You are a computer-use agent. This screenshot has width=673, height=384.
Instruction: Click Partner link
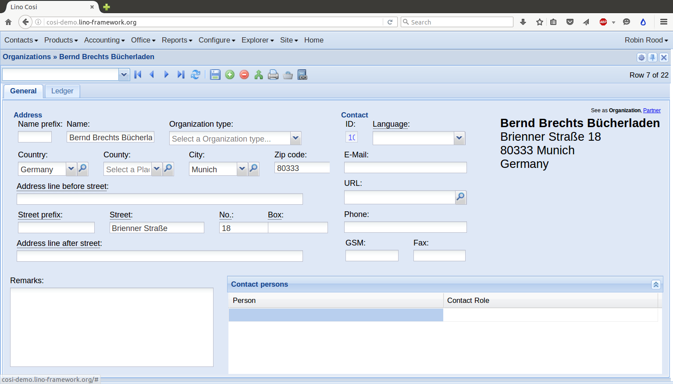pos(652,110)
